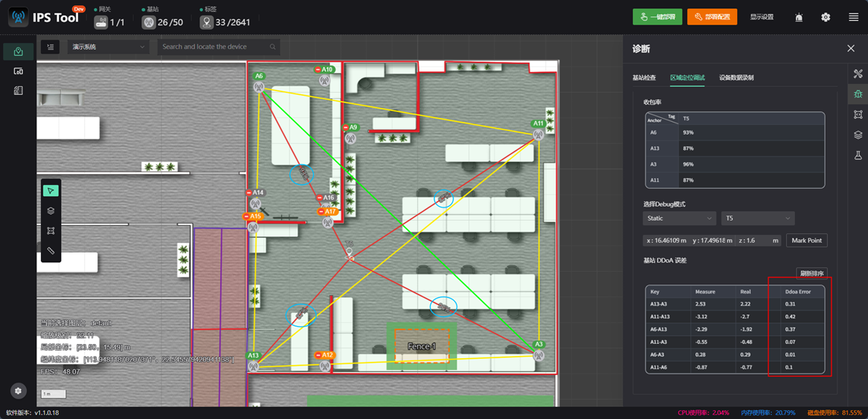Click the A3 row 96% cell

(751, 164)
